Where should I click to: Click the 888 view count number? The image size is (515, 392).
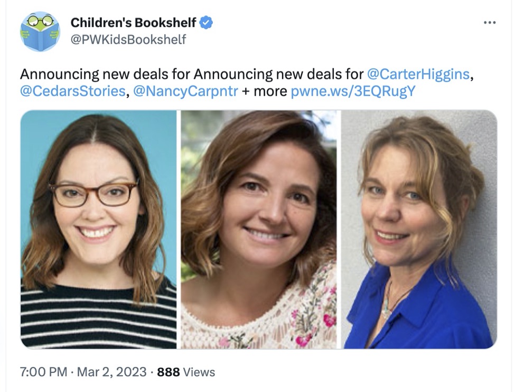(168, 372)
